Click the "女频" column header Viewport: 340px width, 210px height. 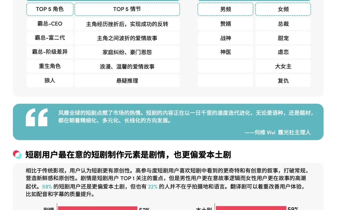point(283,9)
